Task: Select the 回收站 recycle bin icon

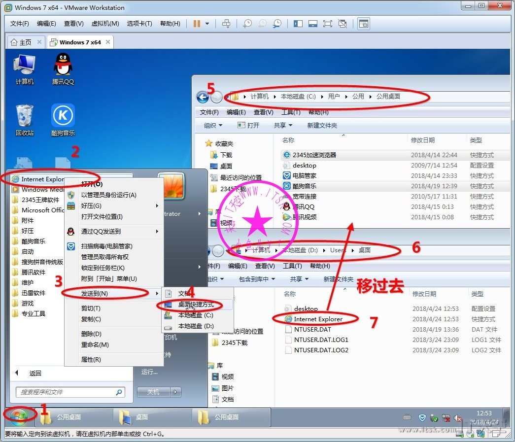Action: (x=25, y=117)
